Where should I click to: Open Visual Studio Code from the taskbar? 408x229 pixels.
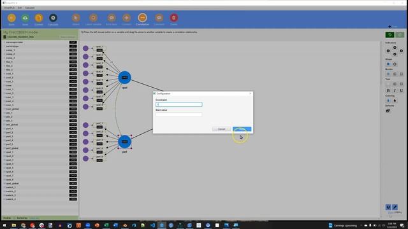pos(152,225)
